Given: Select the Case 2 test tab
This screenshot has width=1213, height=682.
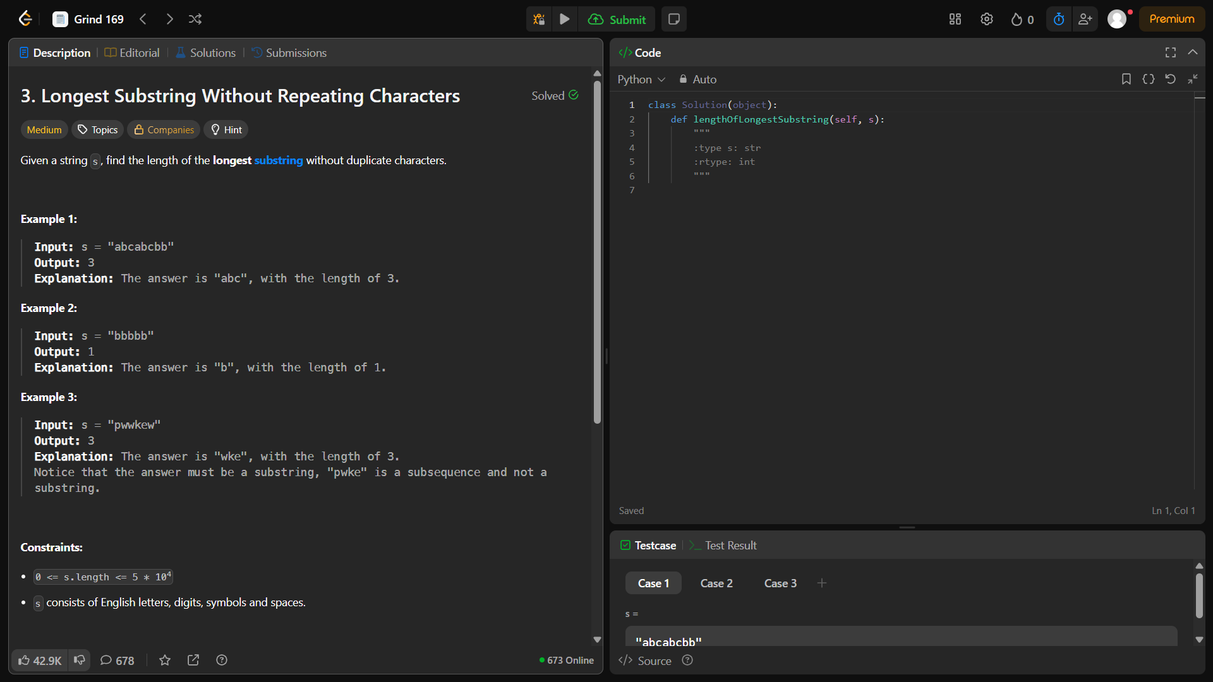Looking at the screenshot, I should [716, 583].
